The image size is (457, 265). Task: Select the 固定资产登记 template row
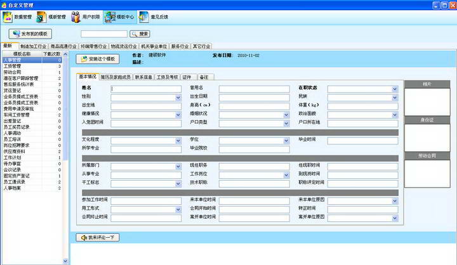point(32,176)
